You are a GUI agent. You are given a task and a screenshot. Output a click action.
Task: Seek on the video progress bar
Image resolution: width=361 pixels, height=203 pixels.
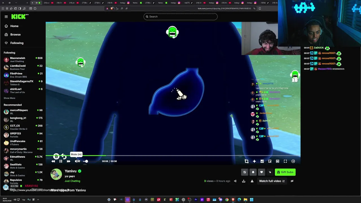click(x=173, y=155)
